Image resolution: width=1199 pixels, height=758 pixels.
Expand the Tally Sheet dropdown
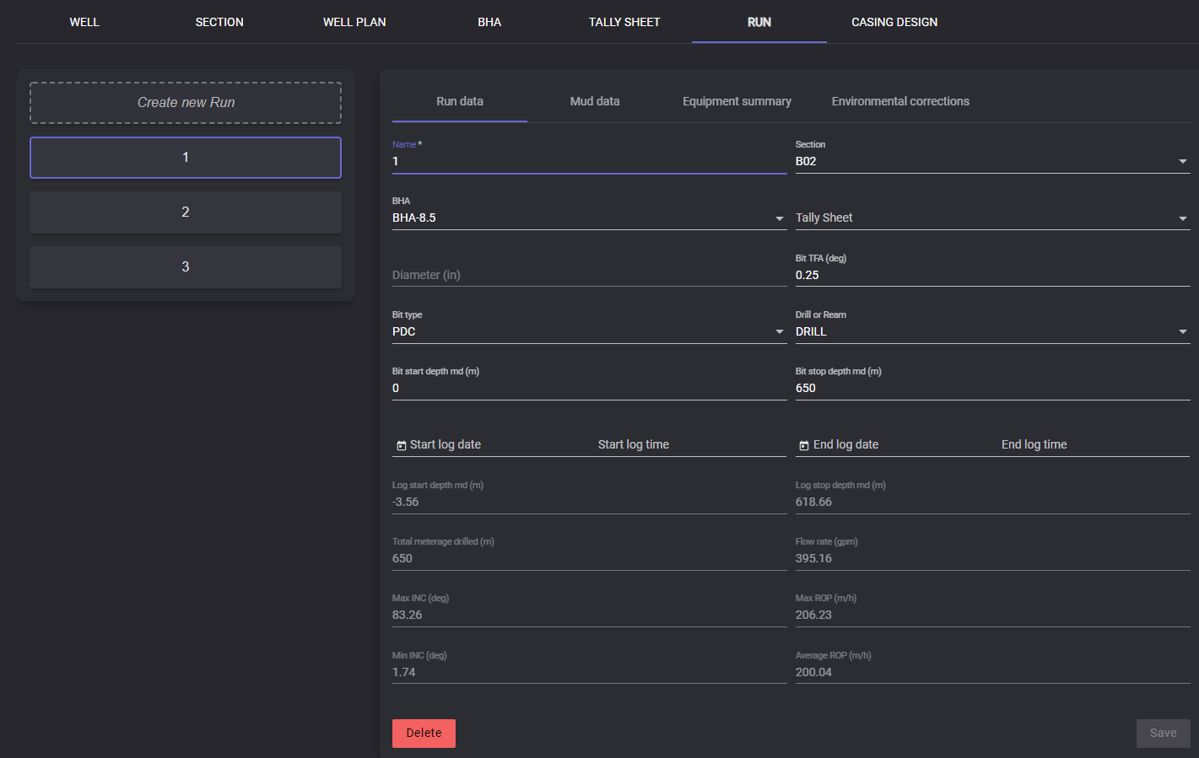(1182, 218)
